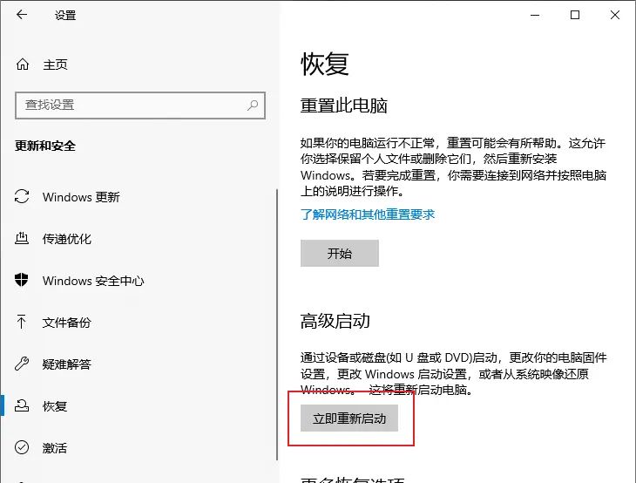Click the 更新和安全 section heading
This screenshot has width=636, height=483.
(45, 146)
